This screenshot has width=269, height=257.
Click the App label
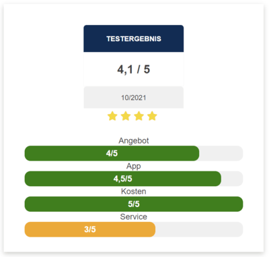(x=134, y=166)
